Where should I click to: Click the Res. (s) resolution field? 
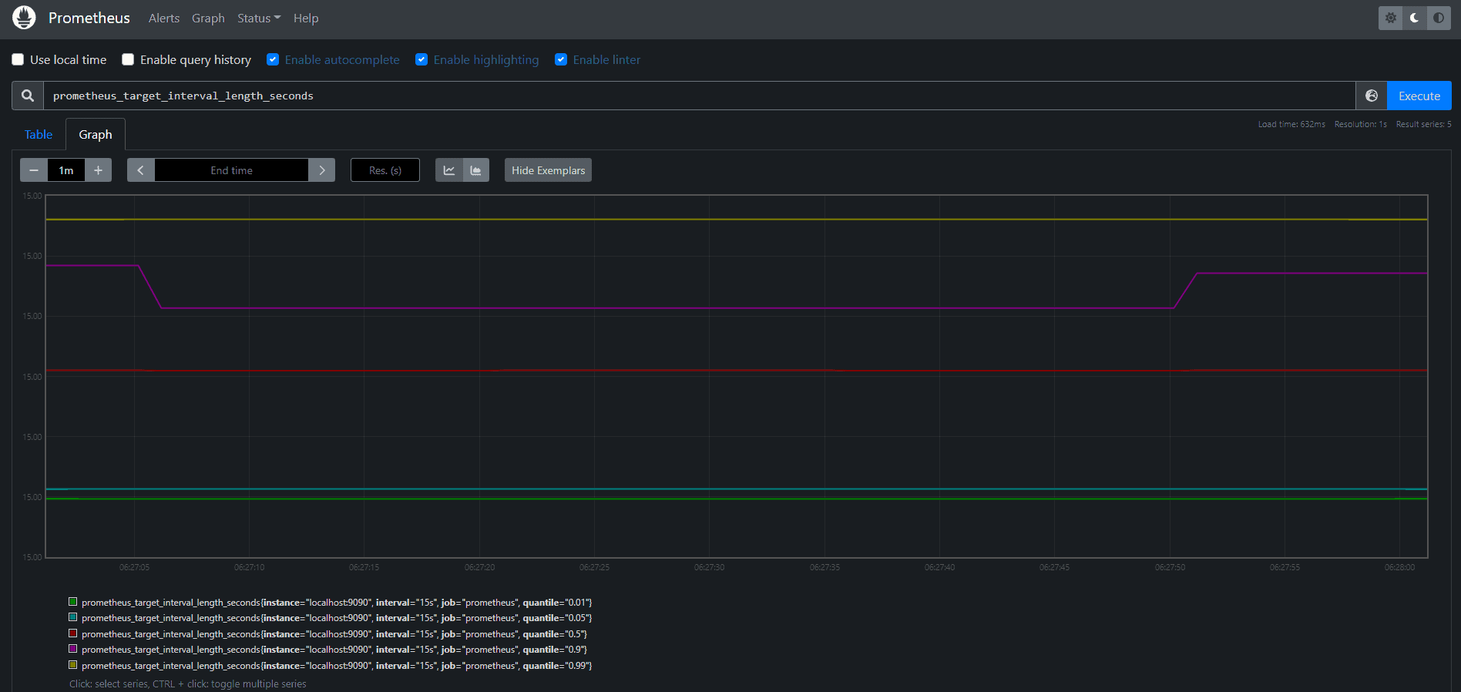click(x=385, y=170)
